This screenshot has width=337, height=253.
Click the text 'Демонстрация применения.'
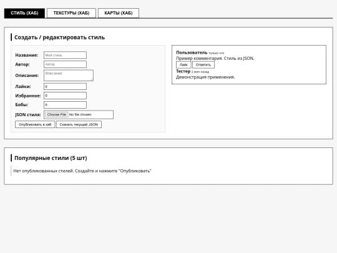(x=205, y=77)
